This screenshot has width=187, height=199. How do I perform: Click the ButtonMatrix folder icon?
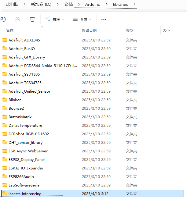(x=5, y=117)
